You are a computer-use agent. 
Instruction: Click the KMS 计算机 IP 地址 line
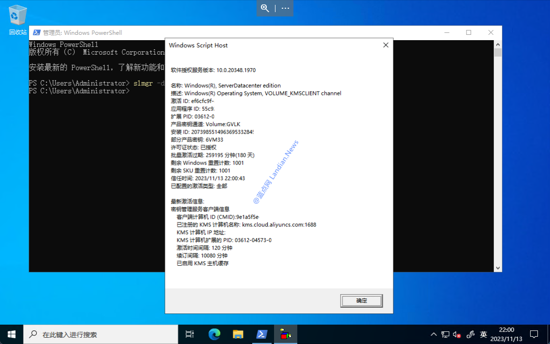pyautogui.click(x=201, y=232)
